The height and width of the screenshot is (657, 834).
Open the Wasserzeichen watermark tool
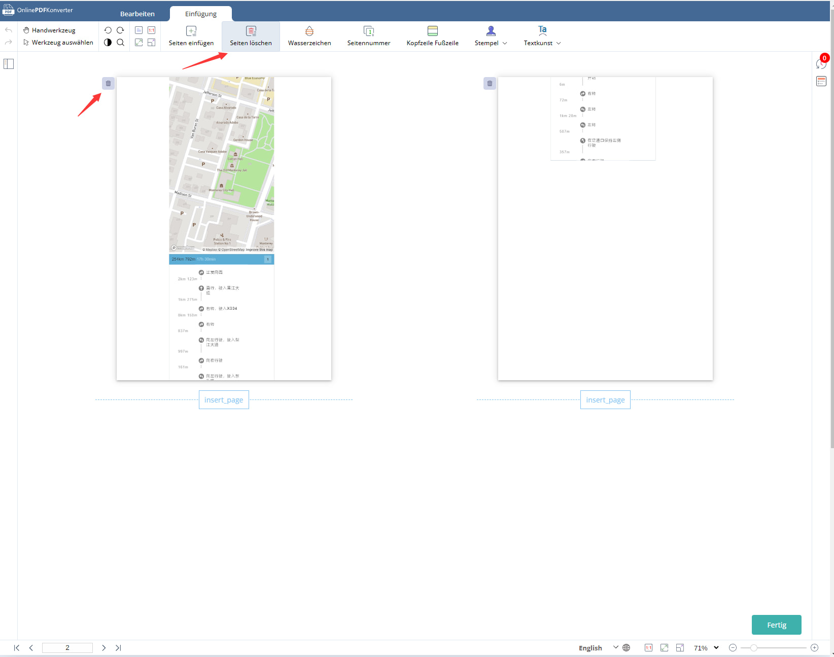click(309, 36)
